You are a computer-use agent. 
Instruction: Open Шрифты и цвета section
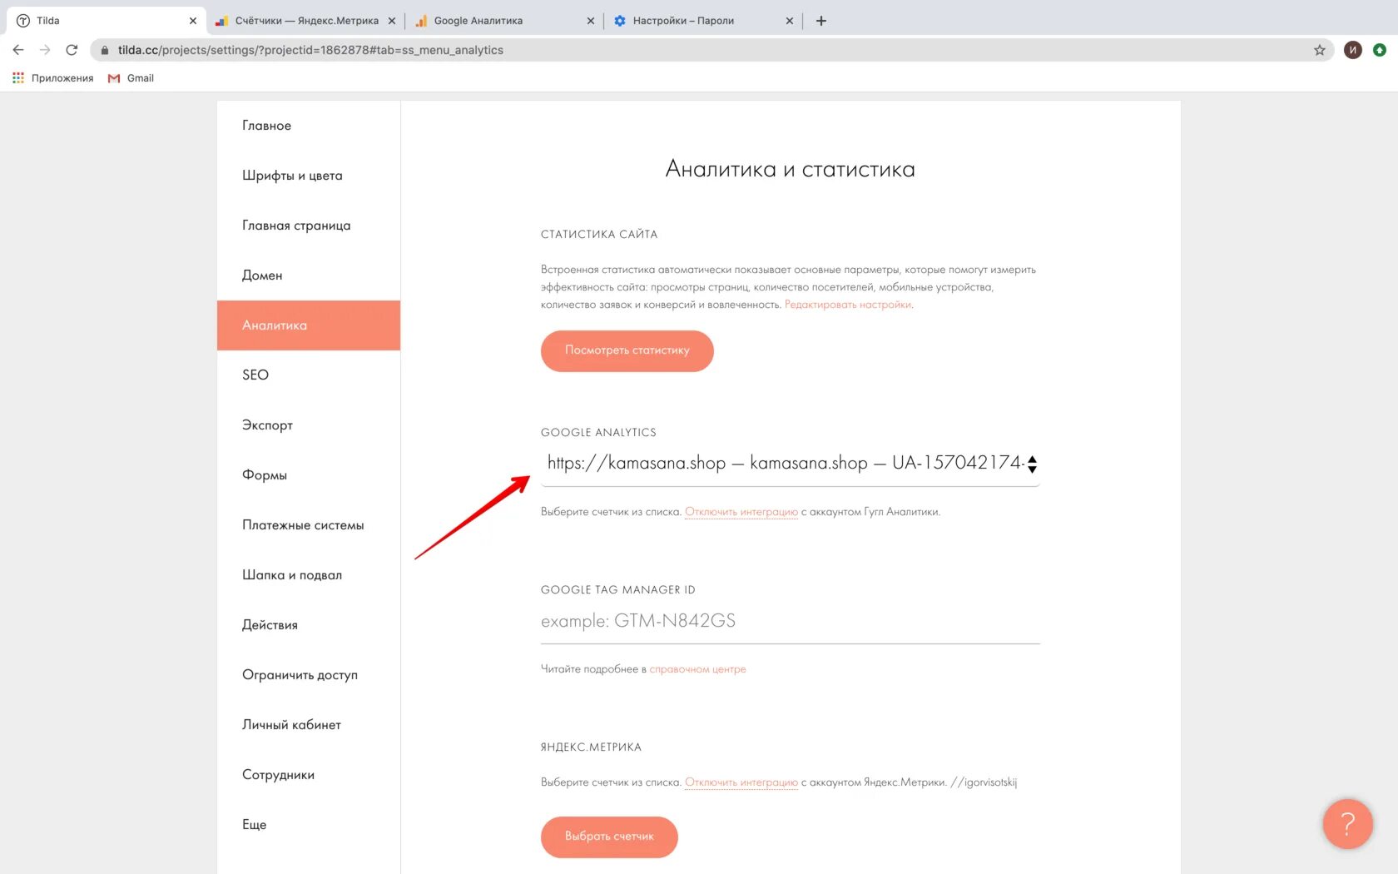[x=308, y=176]
